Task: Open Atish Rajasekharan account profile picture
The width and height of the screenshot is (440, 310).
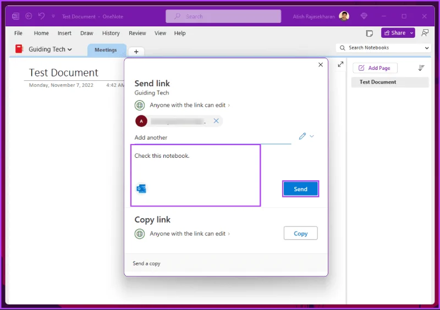Action: coord(344,16)
